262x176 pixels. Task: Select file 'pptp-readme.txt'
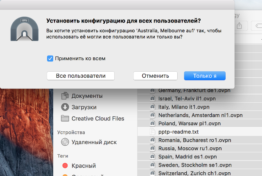(x=178, y=132)
